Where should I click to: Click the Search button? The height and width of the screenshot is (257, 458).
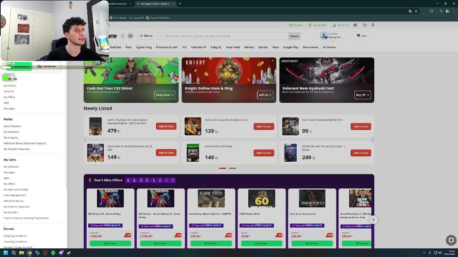point(294,36)
